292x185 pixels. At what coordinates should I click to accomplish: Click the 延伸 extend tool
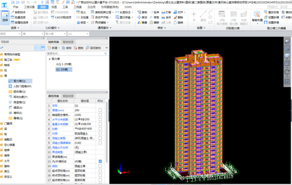click(154, 12)
